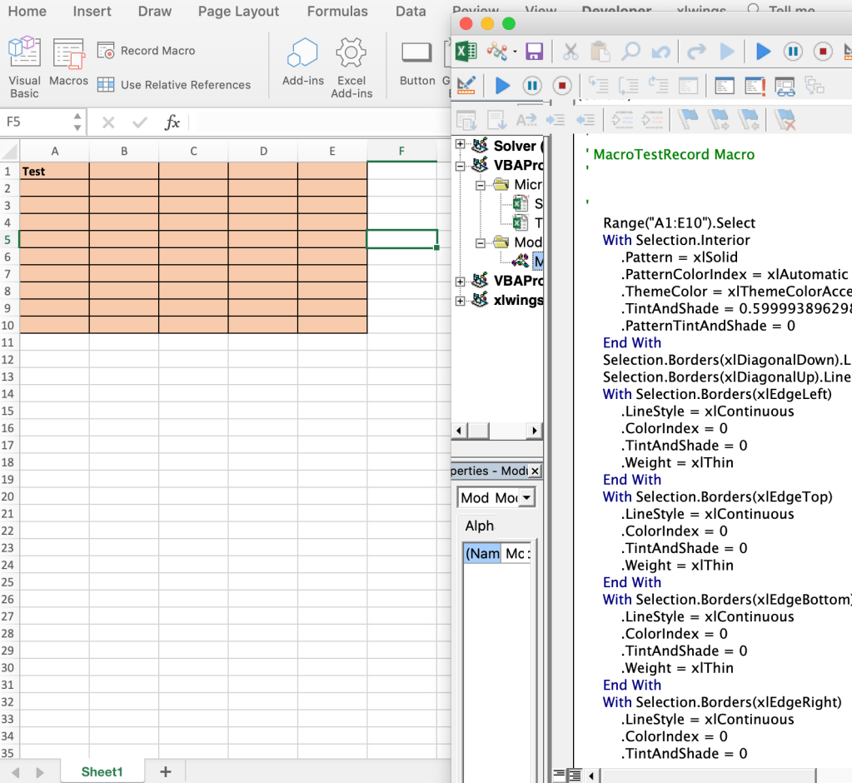Collapse the Modules folder in project tree
The image size is (852, 783).
pos(481,242)
